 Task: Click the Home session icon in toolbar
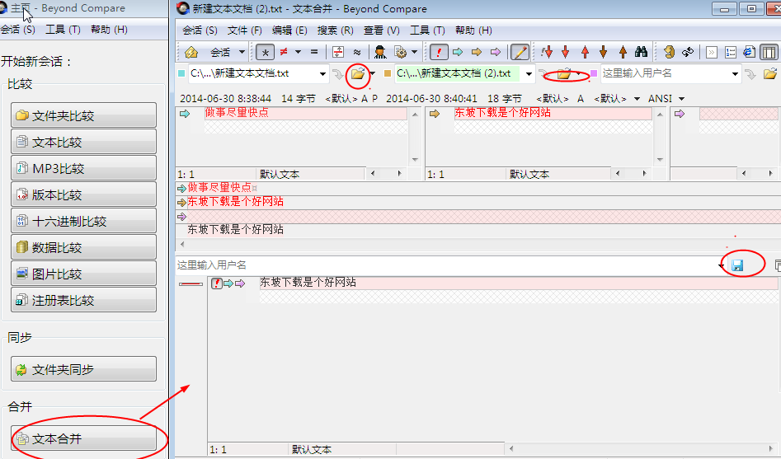pos(191,52)
